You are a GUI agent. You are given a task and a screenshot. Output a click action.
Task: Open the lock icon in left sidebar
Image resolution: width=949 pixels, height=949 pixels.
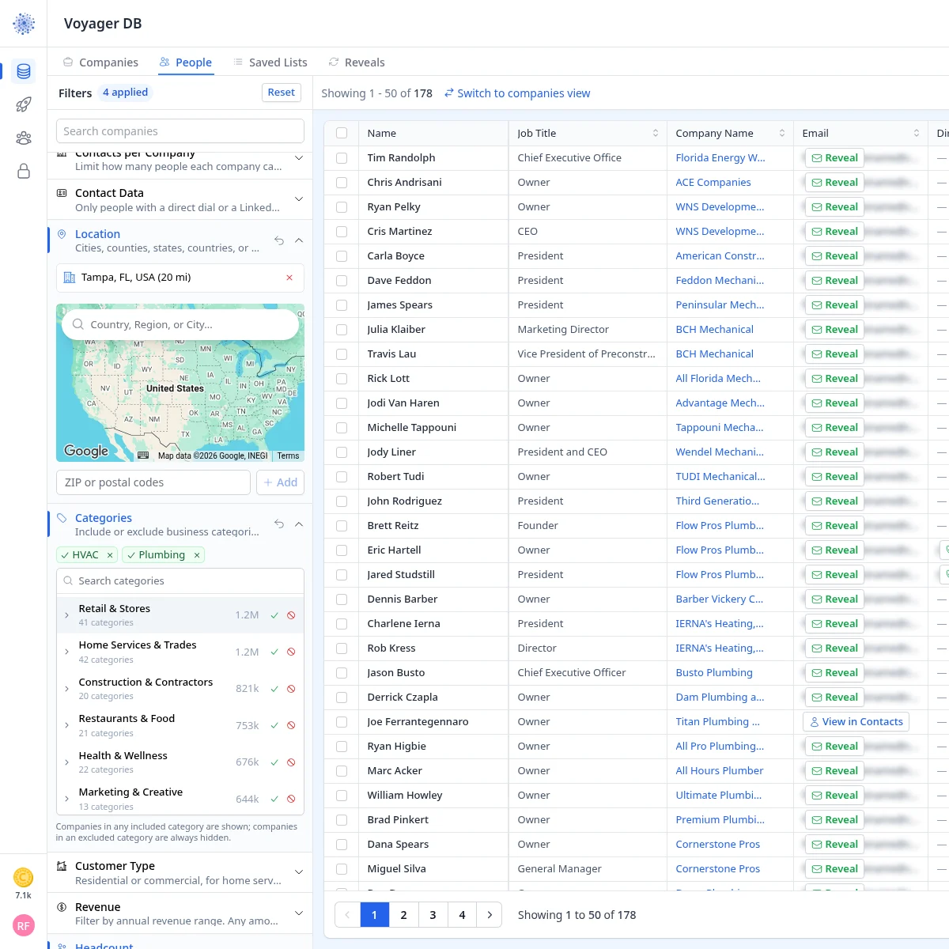click(x=24, y=172)
